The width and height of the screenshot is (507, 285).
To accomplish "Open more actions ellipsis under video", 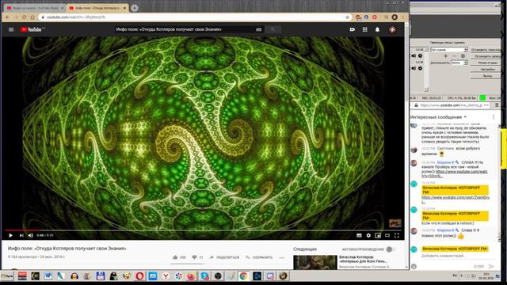I will point(282,257).
